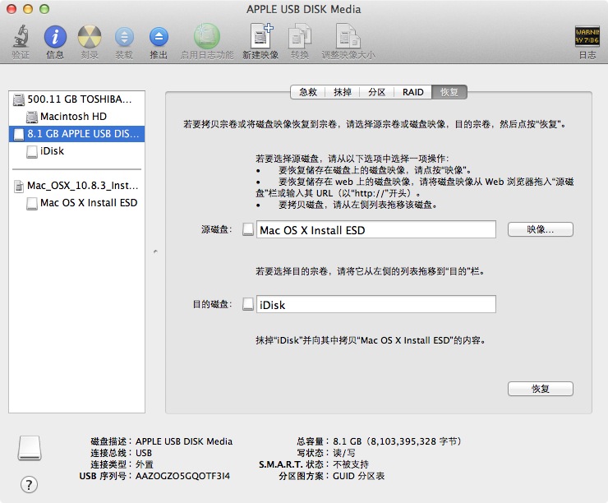Click the total capacity 8.1 GB value
Viewport: 608px width, 503px height.
click(397, 441)
